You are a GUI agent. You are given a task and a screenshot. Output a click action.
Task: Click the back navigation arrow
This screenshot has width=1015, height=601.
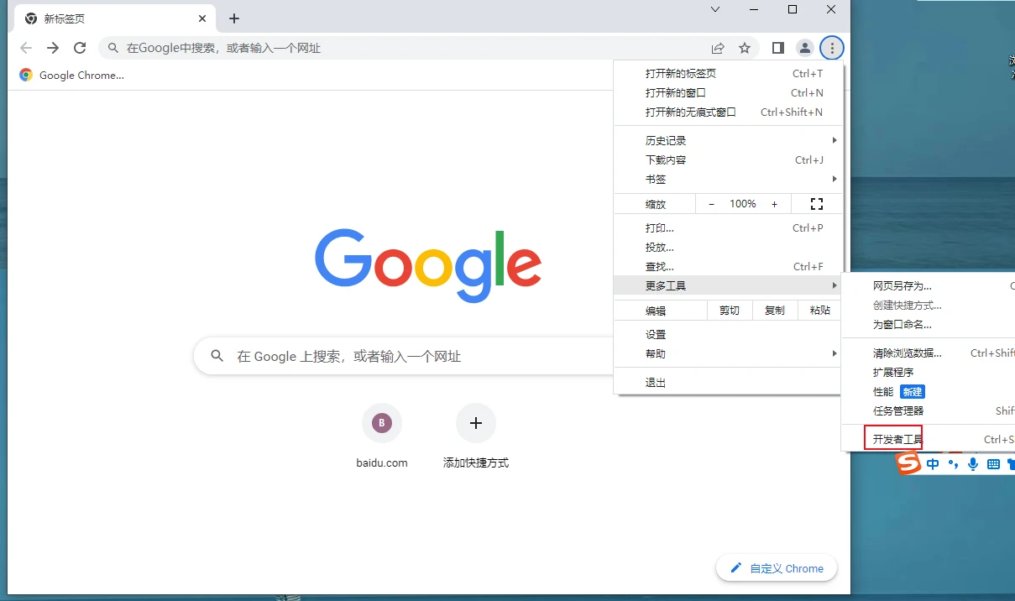click(x=26, y=48)
